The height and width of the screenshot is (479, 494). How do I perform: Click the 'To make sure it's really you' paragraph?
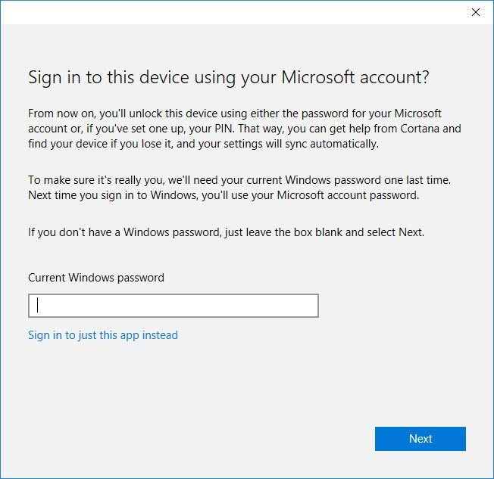tap(239, 188)
